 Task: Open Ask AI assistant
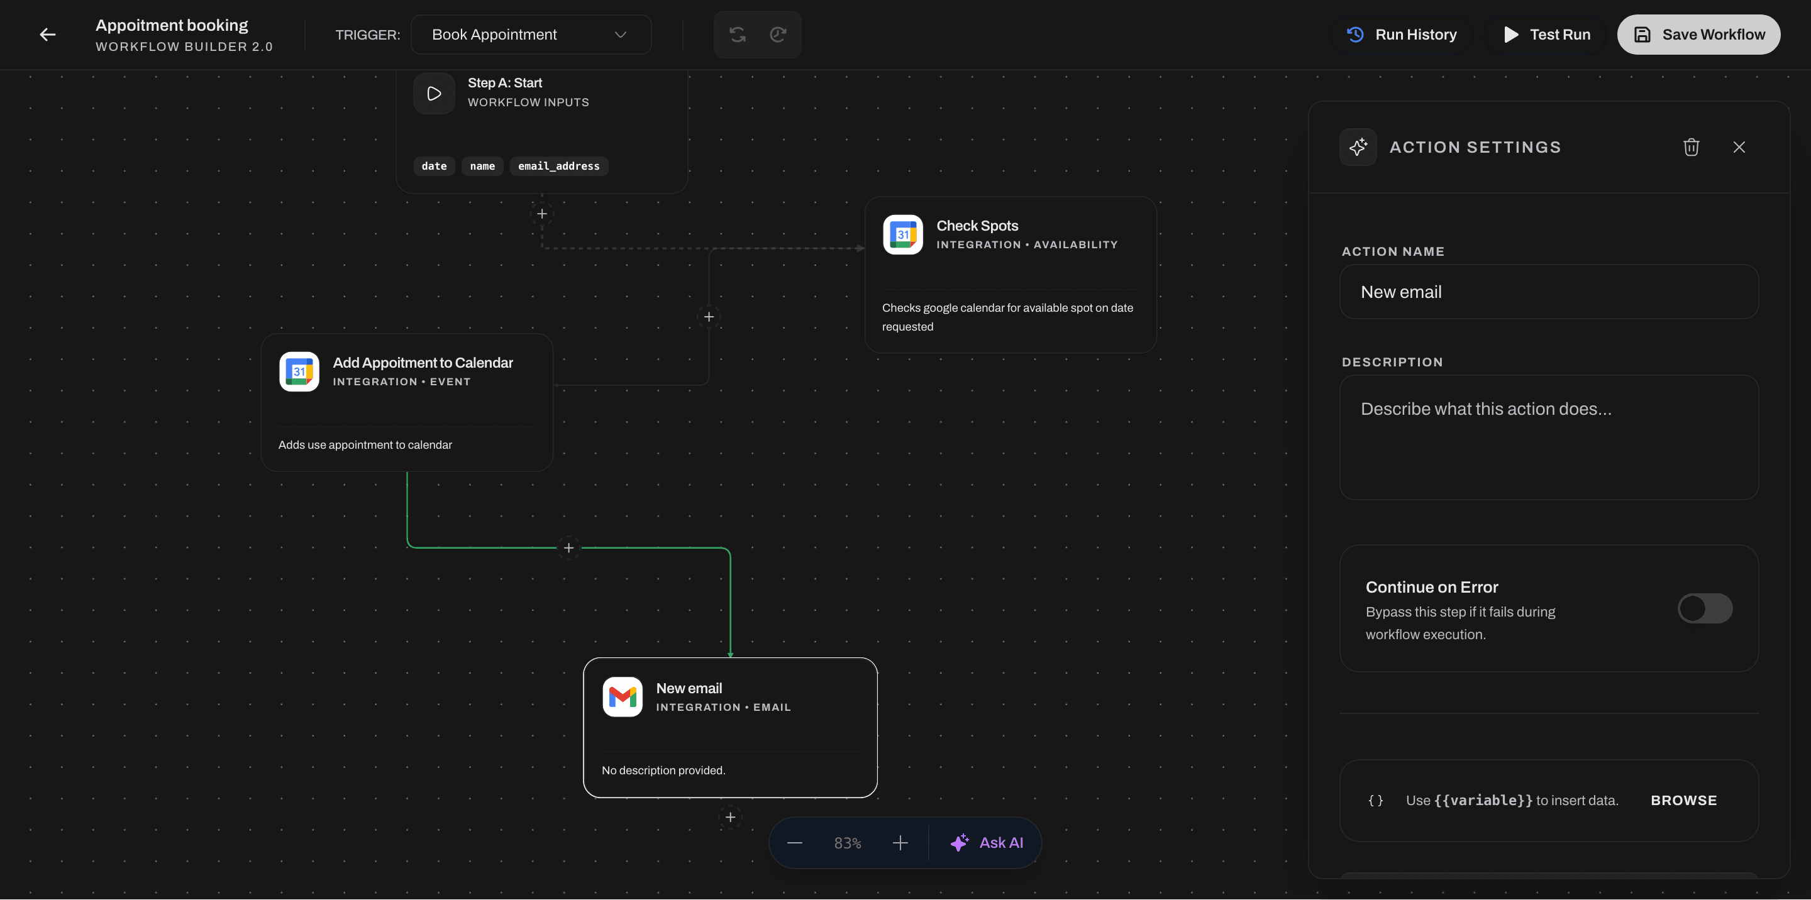tap(987, 843)
